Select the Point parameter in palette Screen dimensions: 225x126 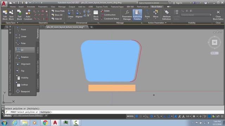coord(25,29)
